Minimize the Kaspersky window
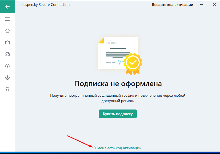 (x=202, y=5)
